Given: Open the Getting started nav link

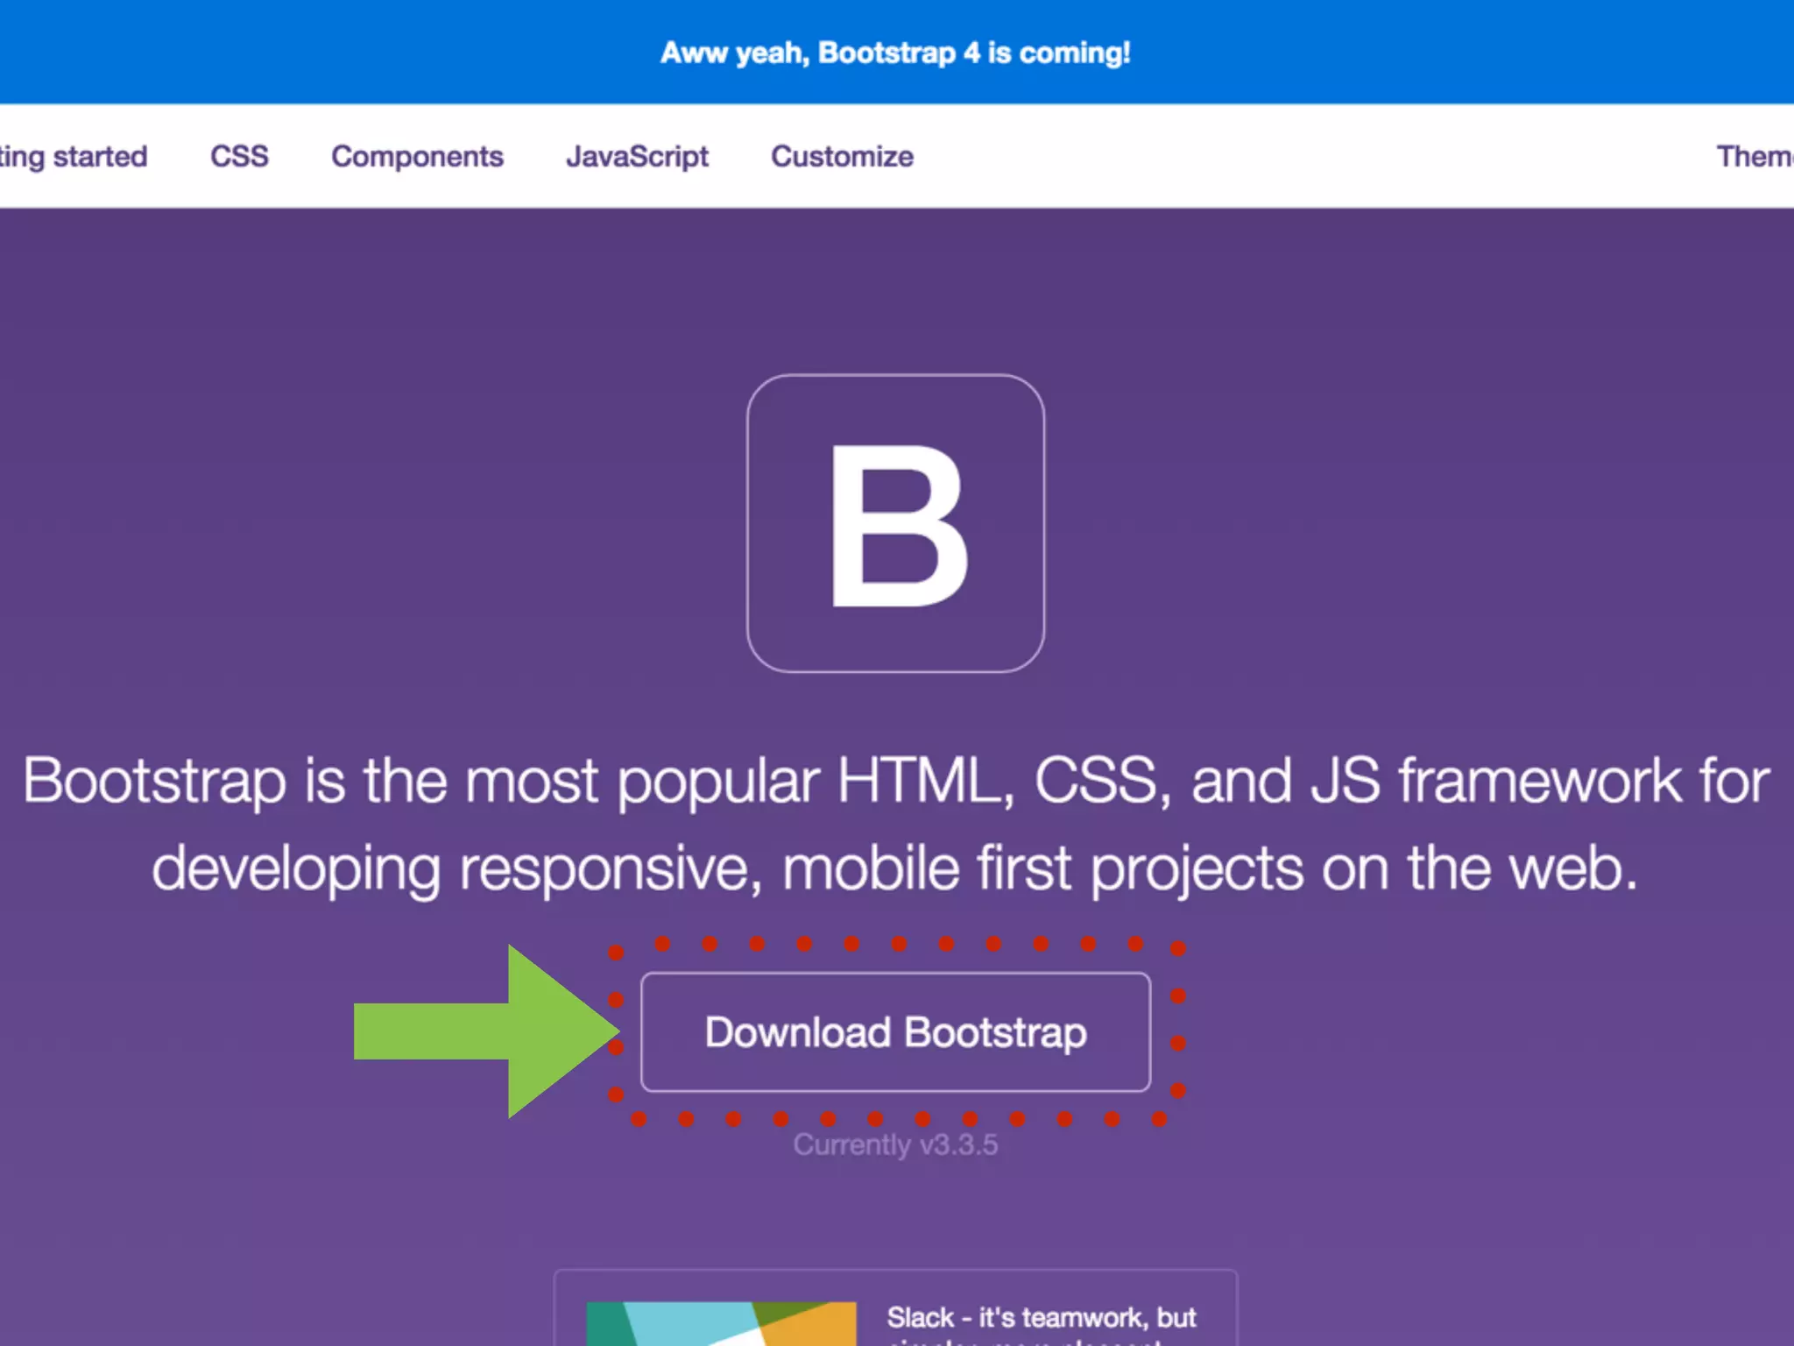Looking at the screenshot, I should [74, 156].
